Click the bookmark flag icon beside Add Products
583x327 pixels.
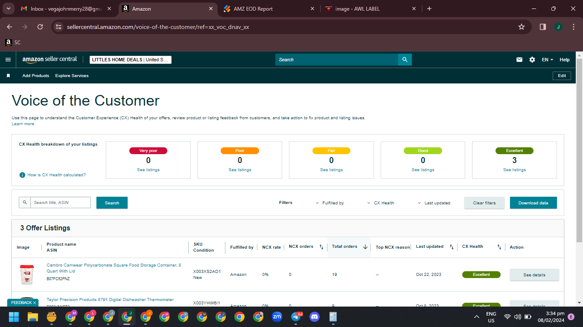pyautogui.click(x=8, y=76)
